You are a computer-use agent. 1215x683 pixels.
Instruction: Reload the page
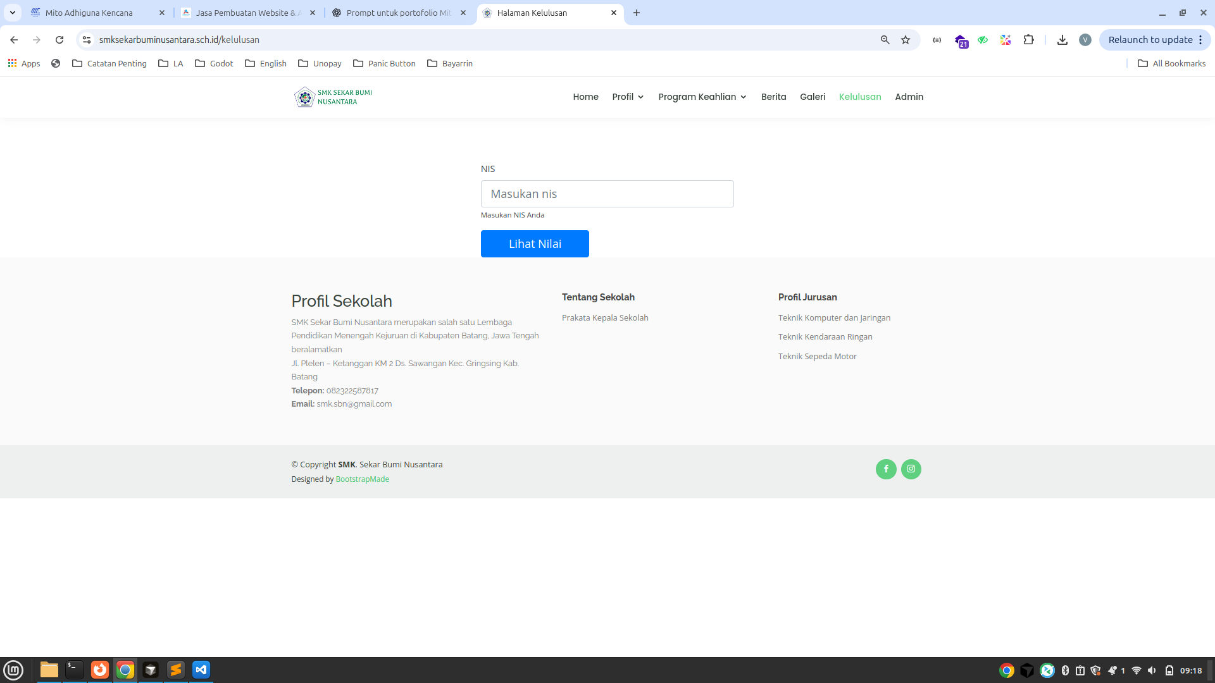[59, 40]
